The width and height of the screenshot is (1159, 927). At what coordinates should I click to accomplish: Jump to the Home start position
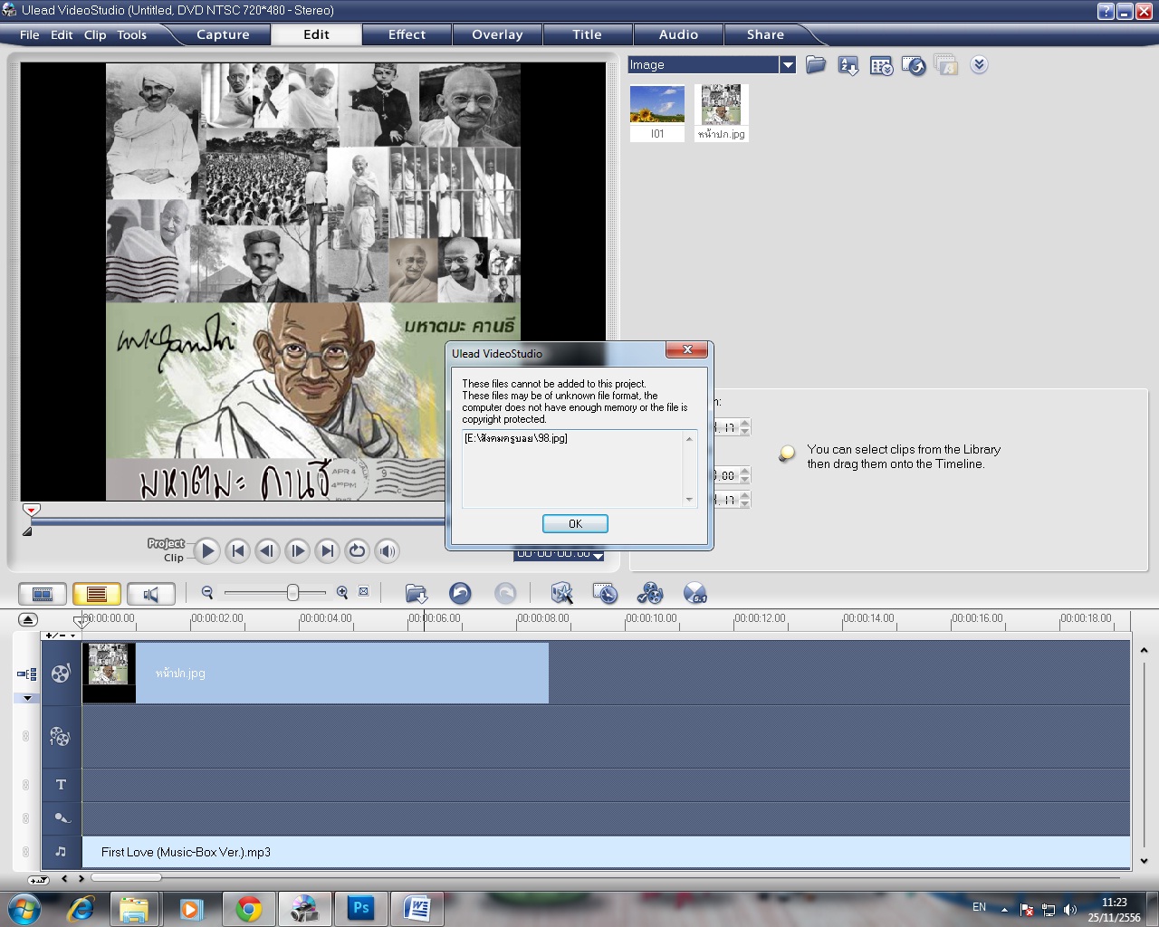237,550
